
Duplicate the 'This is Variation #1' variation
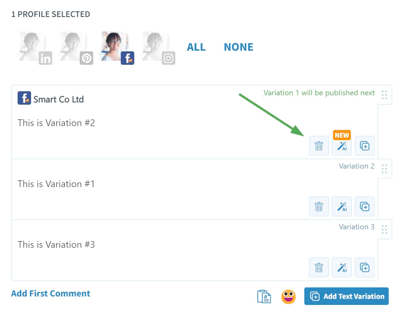(x=364, y=206)
